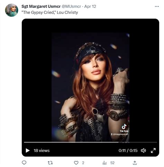Image resolution: width=164 pixels, height=167 pixels.
Task: Play the video
Action: coord(28,151)
